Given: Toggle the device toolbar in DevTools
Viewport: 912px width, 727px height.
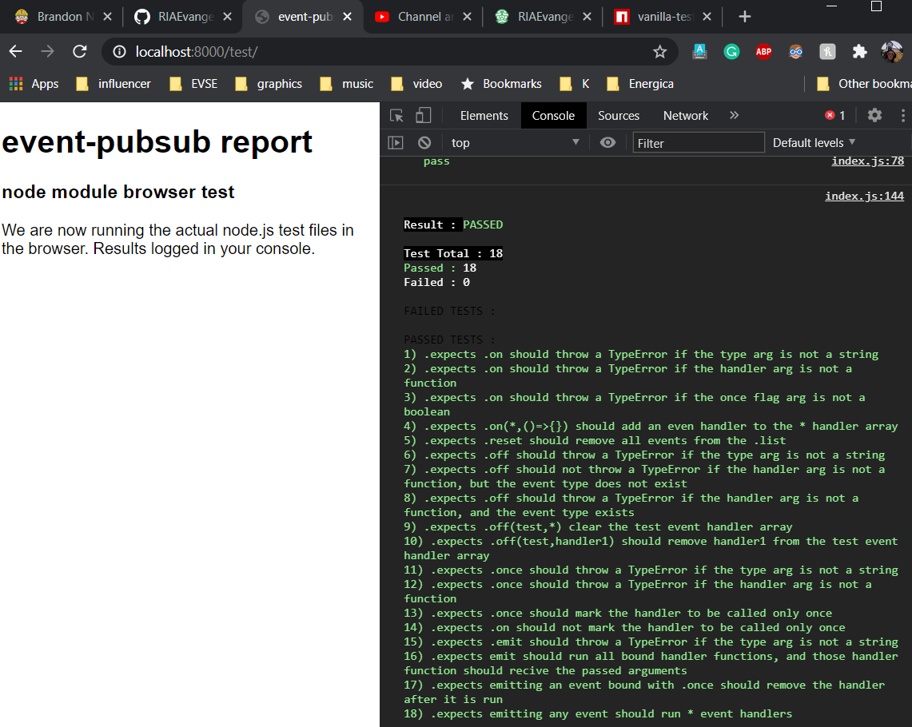Looking at the screenshot, I should point(424,116).
